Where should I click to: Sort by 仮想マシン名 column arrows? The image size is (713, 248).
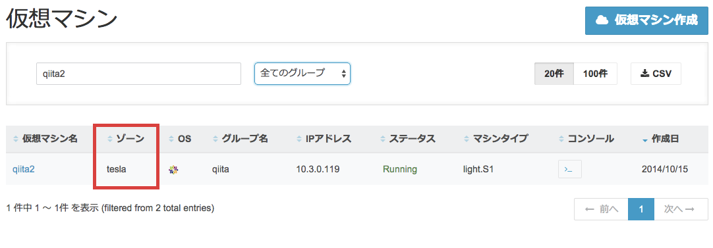[x=16, y=139]
